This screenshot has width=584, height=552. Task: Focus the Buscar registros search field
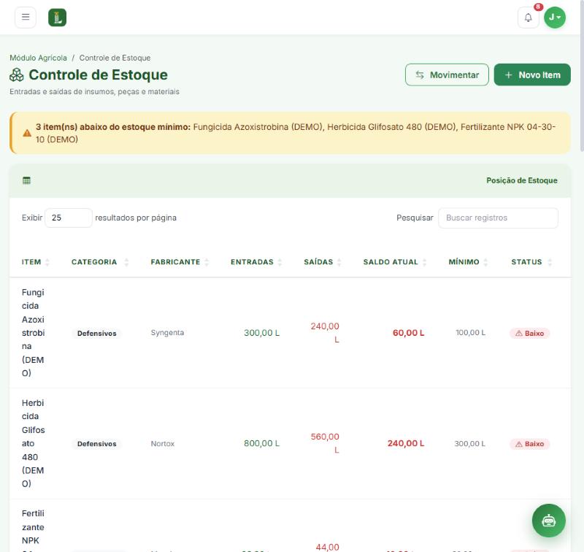(x=498, y=218)
